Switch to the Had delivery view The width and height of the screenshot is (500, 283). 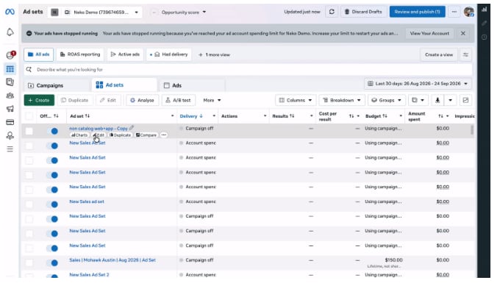169,54
